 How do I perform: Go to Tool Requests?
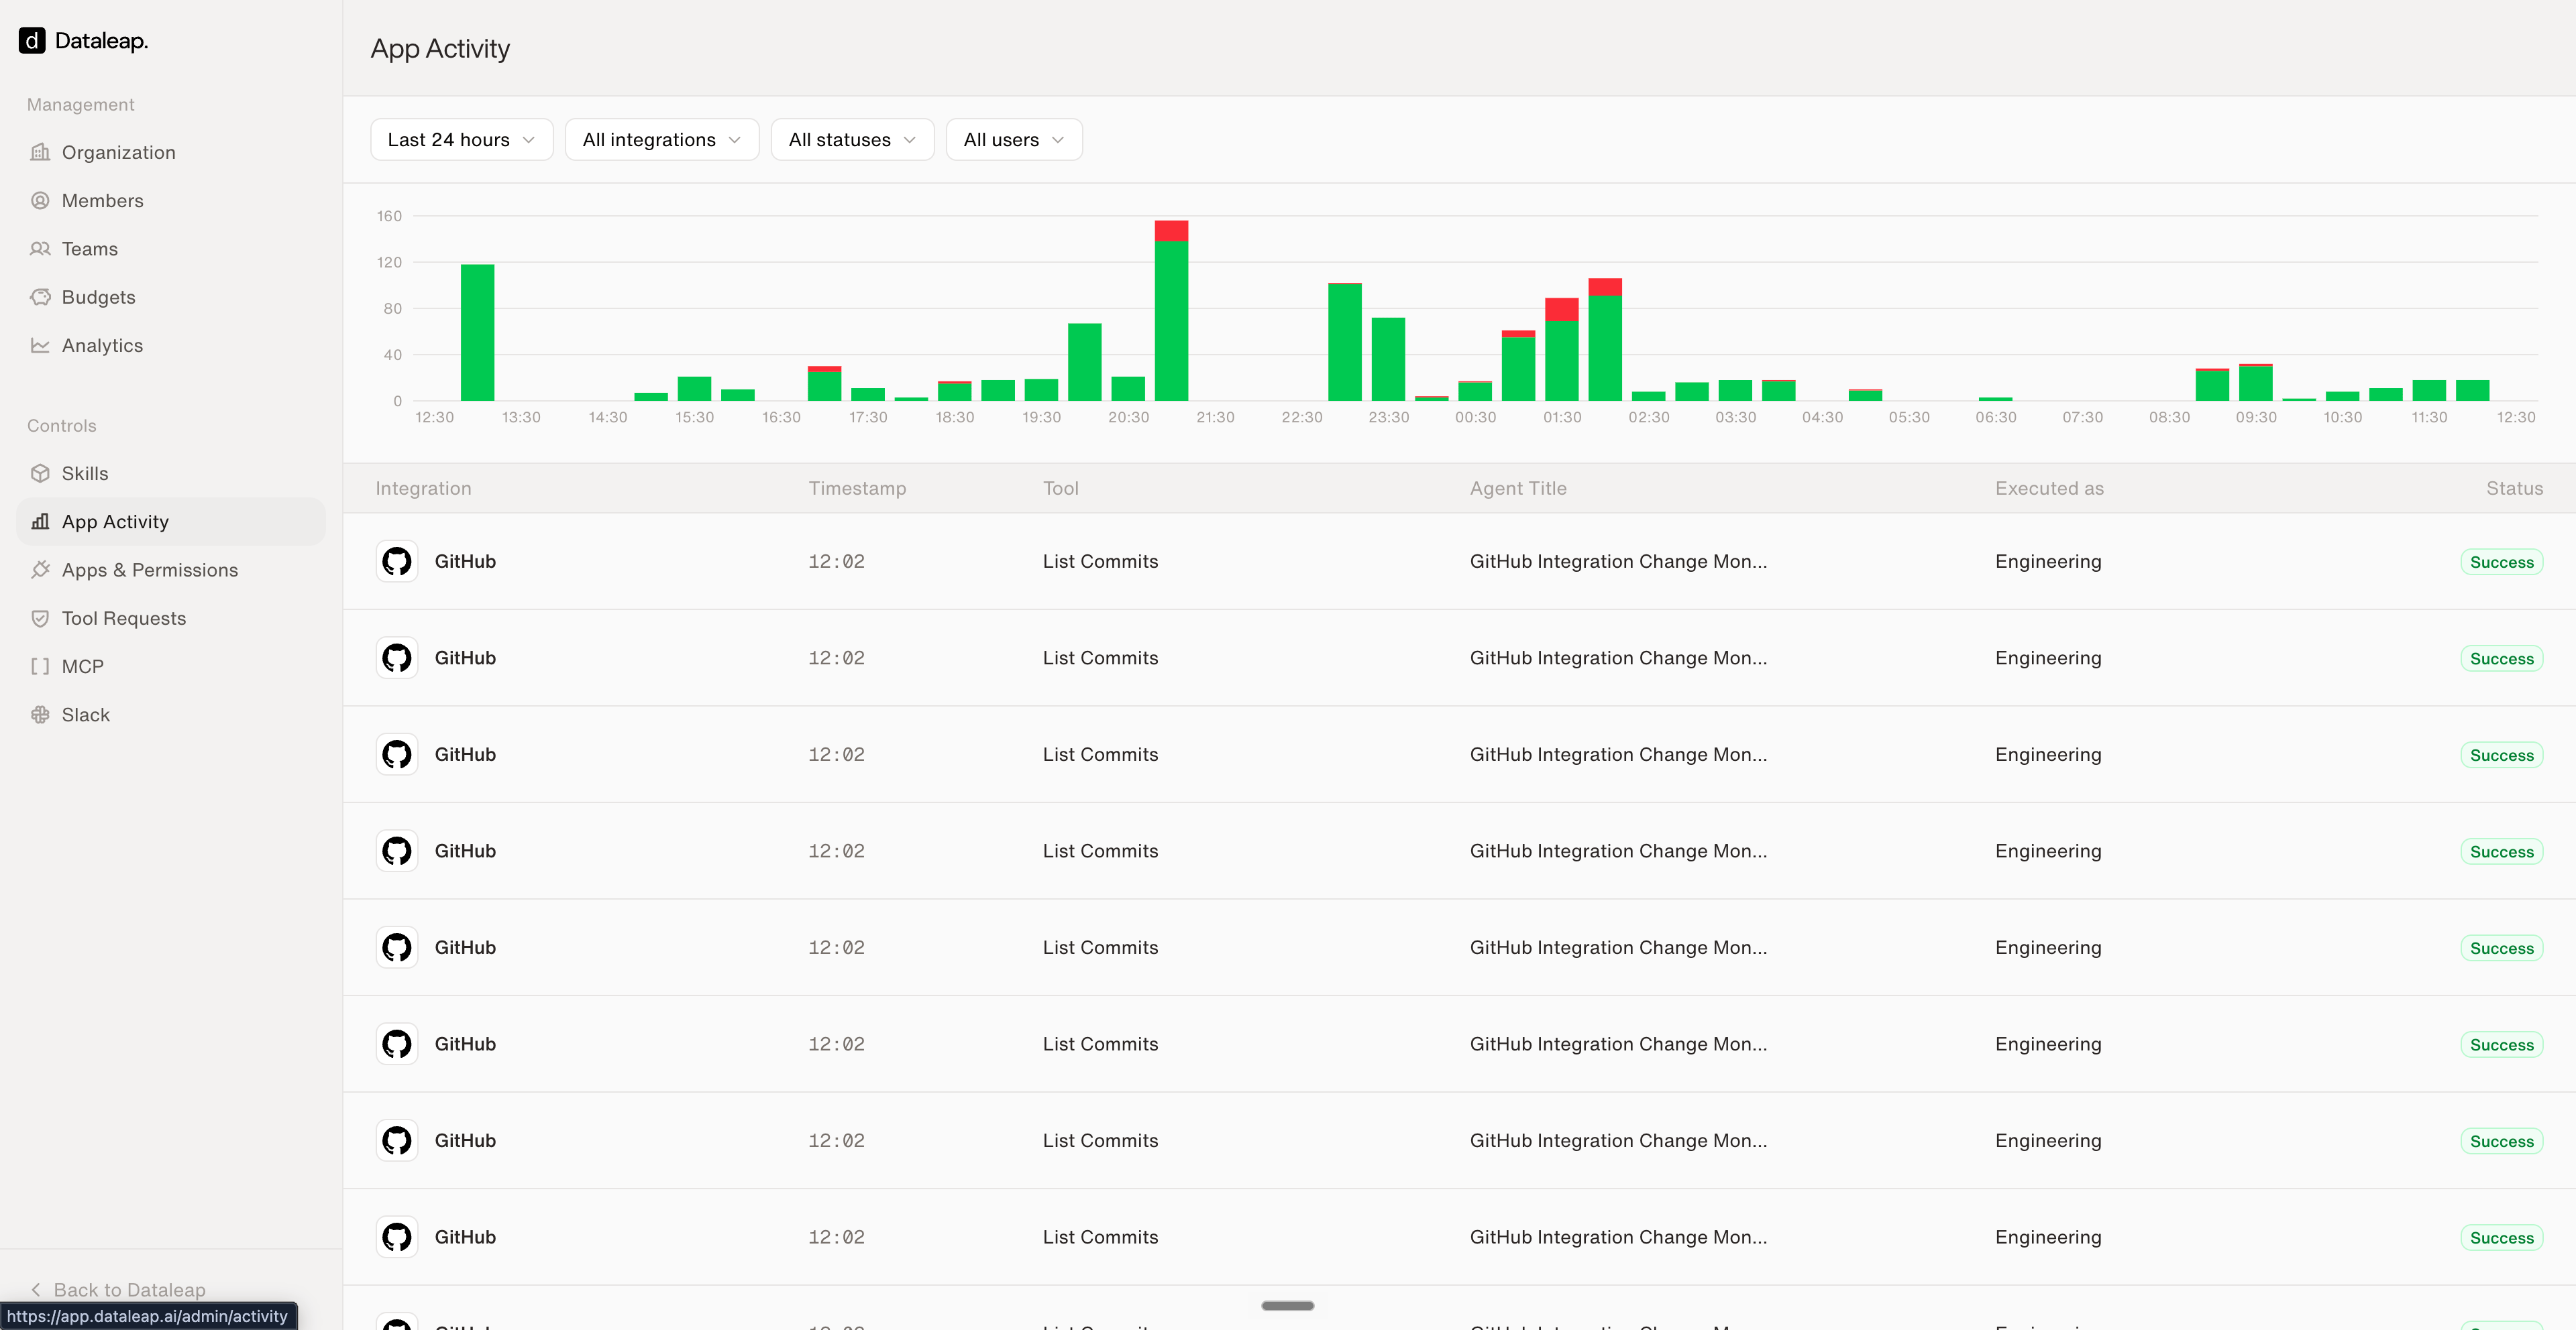click(x=171, y=617)
